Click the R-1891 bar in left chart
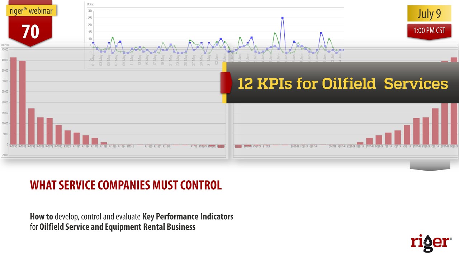The height and width of the screenshot is (258, 459). pos(76,138)
